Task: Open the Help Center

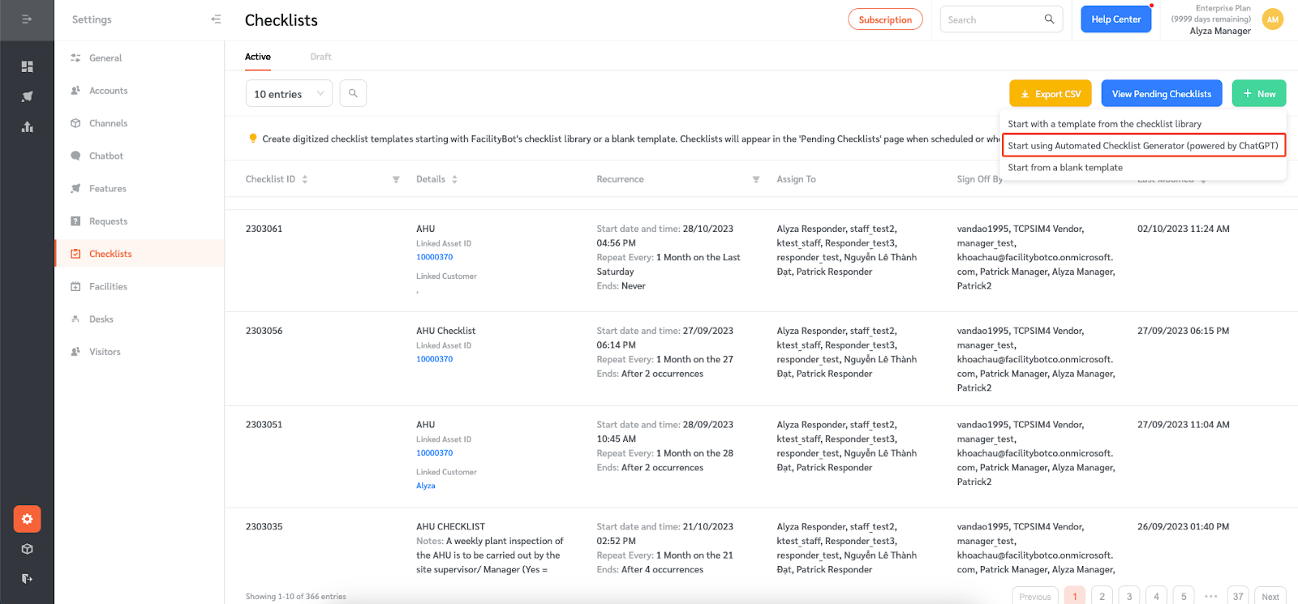Action: [1116, 19]
